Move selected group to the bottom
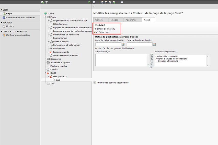 [x=152, y=64]
